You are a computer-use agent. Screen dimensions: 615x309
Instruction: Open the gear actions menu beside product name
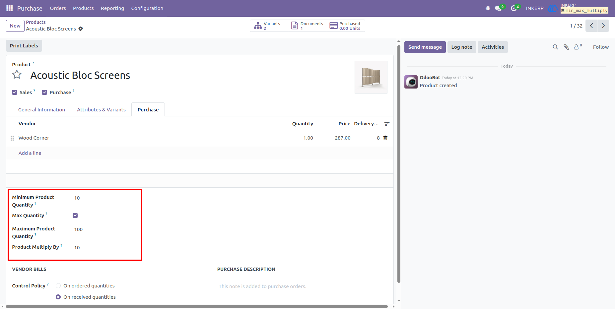pos(81,29)
